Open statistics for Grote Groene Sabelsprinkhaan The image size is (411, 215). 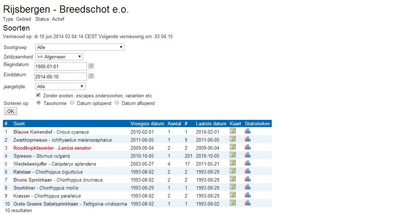point(247,203)
